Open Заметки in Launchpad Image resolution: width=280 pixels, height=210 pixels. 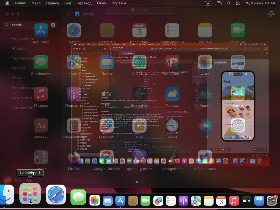[x=205, y=30]
